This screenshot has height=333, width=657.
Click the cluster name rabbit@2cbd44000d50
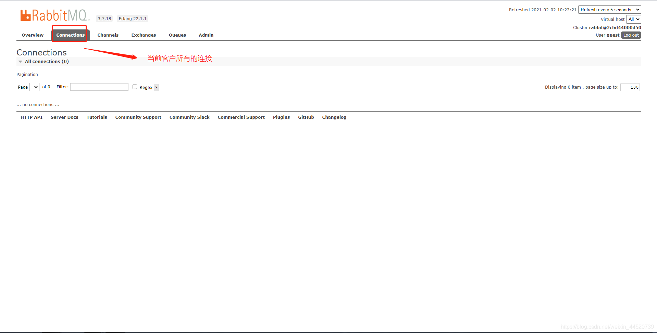pyautogui.click(x=615, y=27)
